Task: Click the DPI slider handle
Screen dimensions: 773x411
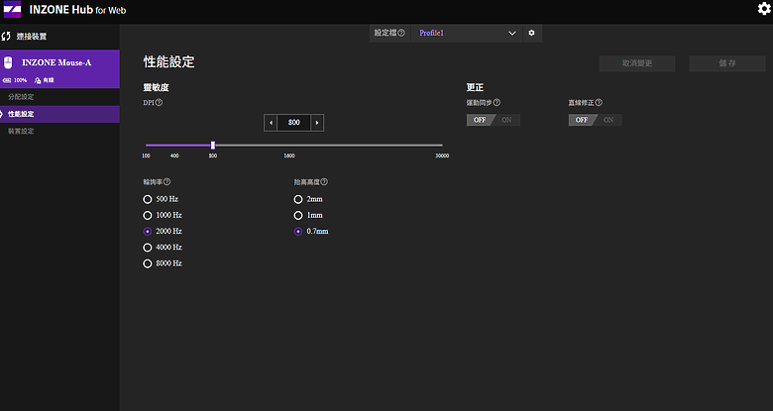Action: click(213, 146)
